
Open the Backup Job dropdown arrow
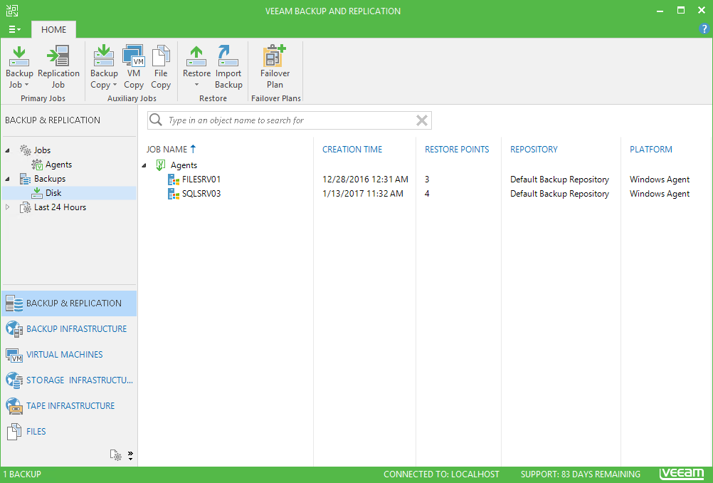click(x=26, y=85)
